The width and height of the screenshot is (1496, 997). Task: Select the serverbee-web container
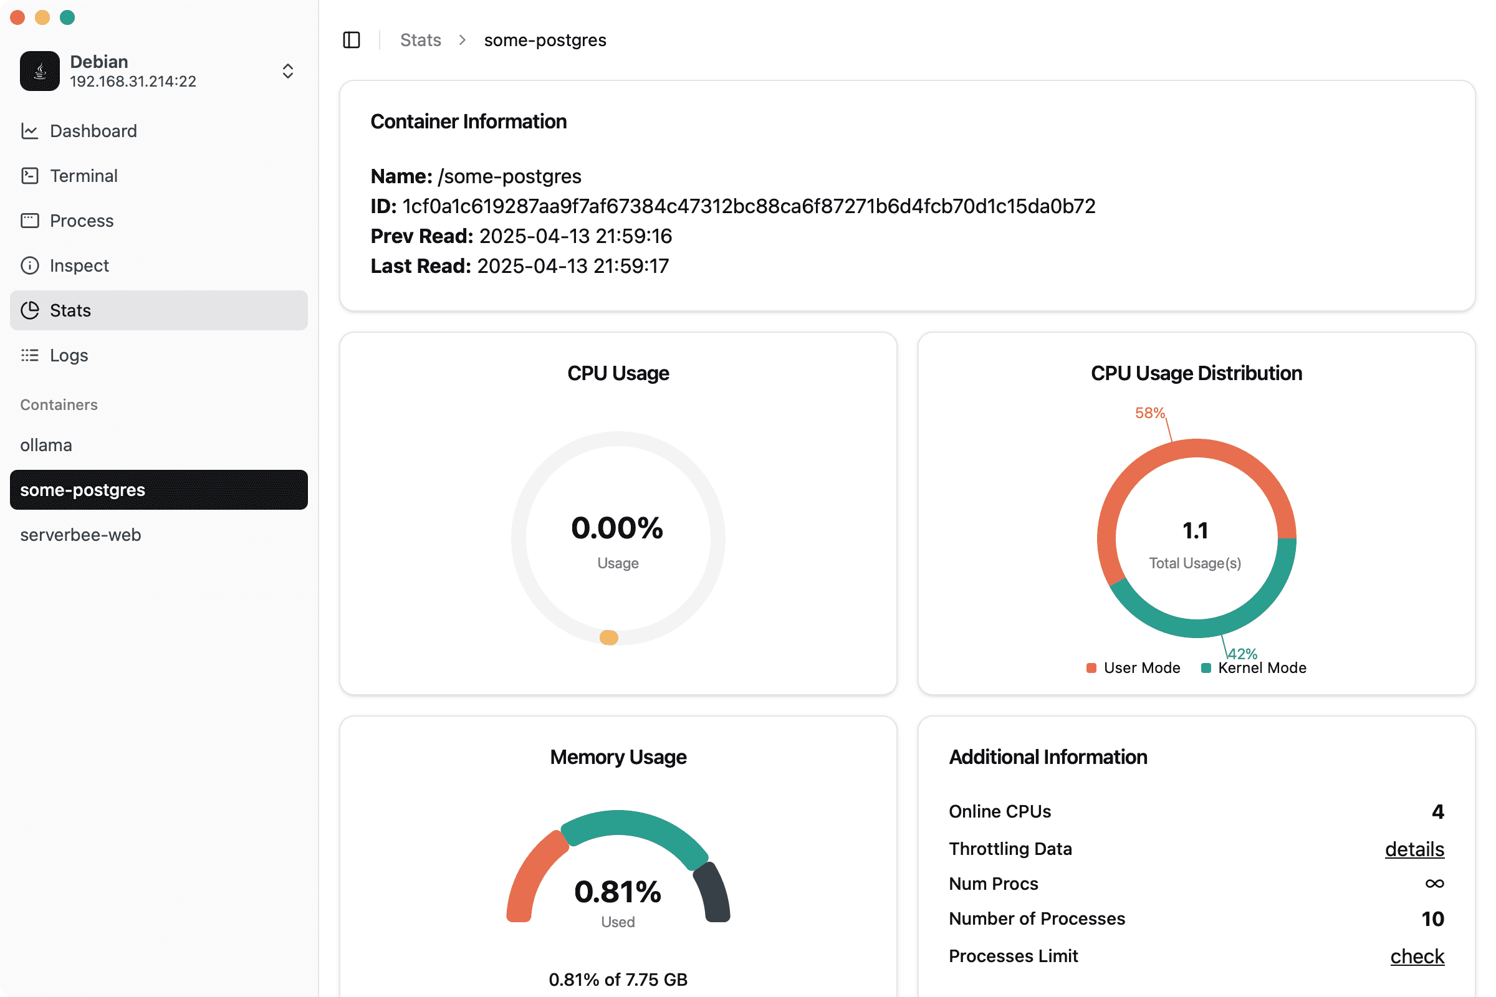click(81, 535)
